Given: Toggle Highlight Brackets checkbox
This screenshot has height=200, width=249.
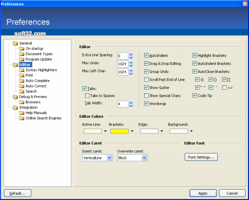Looking at the screenshot, I should coord(195,56).
